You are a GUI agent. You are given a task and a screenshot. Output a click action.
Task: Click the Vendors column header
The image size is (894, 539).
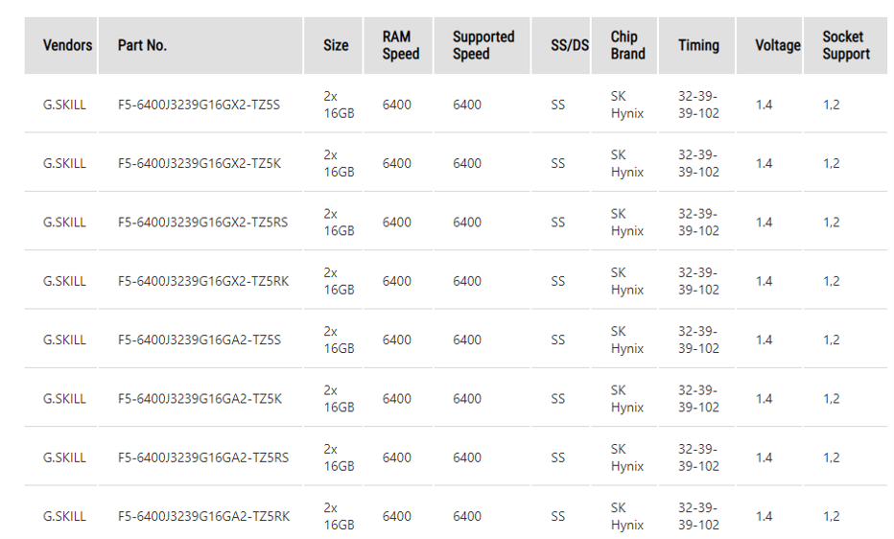point(67,45)
